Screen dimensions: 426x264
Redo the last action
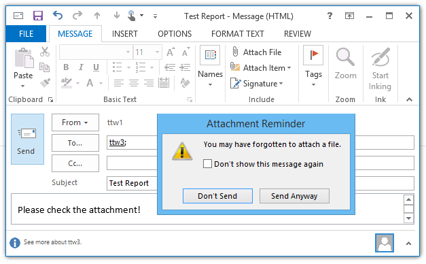pyautogui.click(x=77, y=15)
